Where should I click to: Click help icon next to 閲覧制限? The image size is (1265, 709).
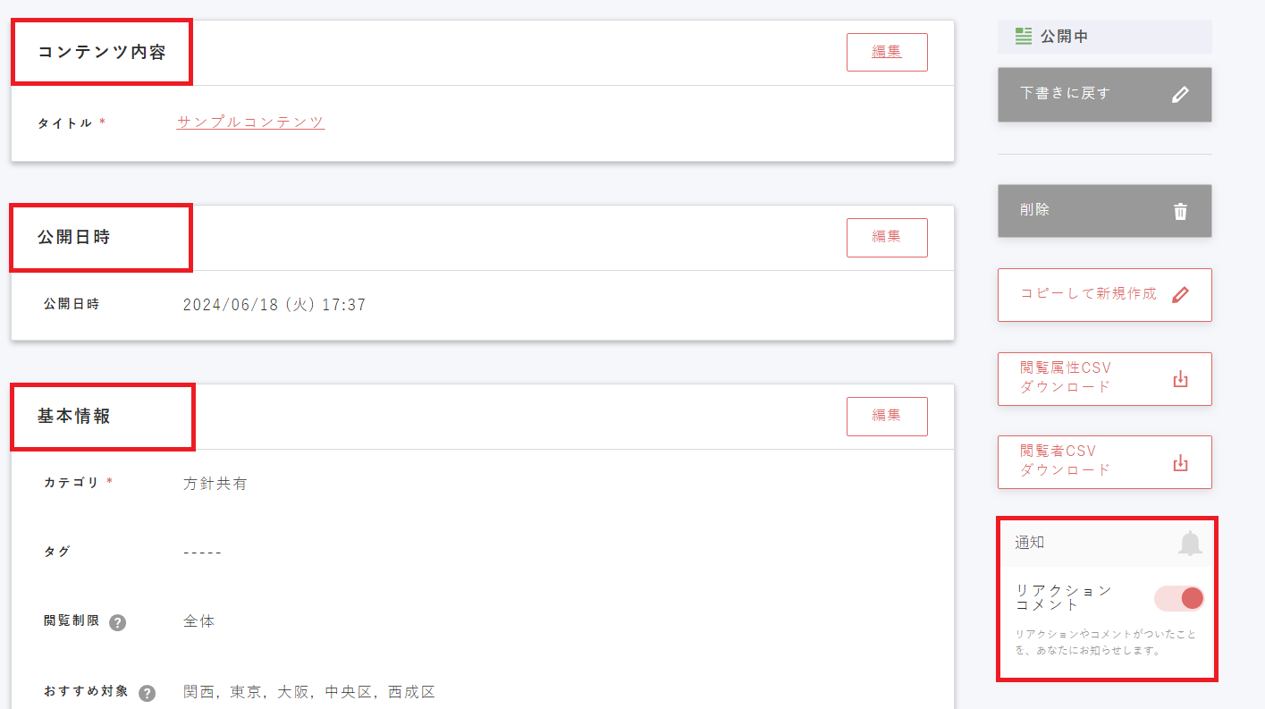pos(117,622)
